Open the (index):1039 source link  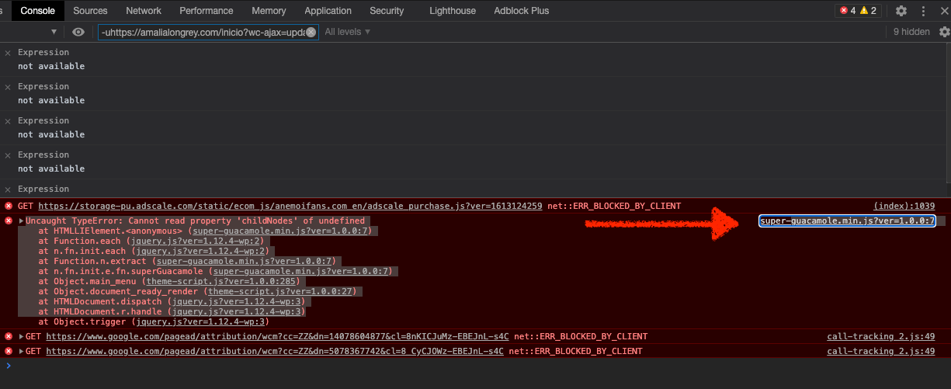coord(904,207)
